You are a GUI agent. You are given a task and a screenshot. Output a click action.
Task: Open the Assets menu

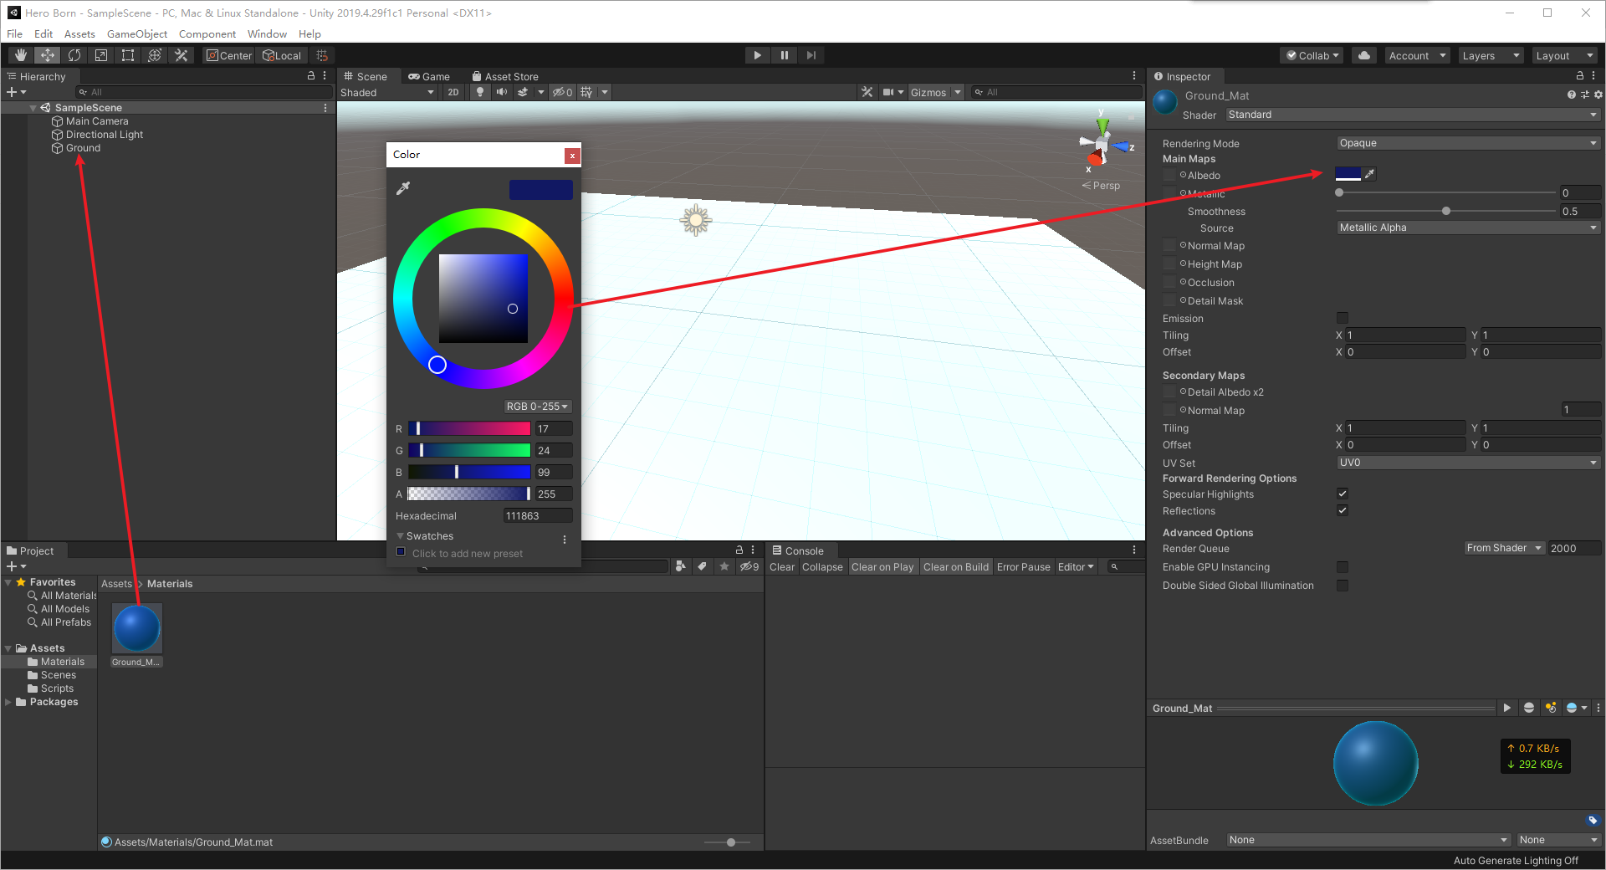[x=79, y=33]
